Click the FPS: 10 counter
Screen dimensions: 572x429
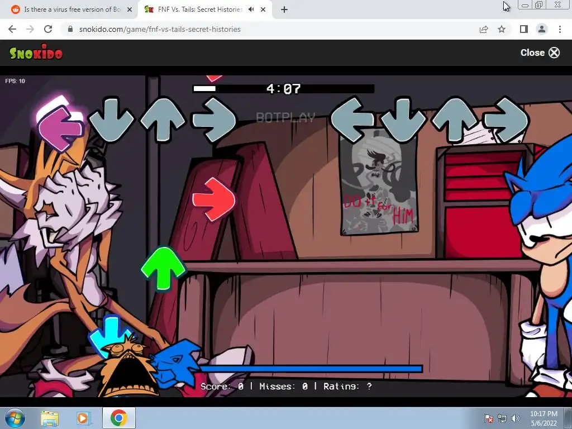tap(15, 81)
